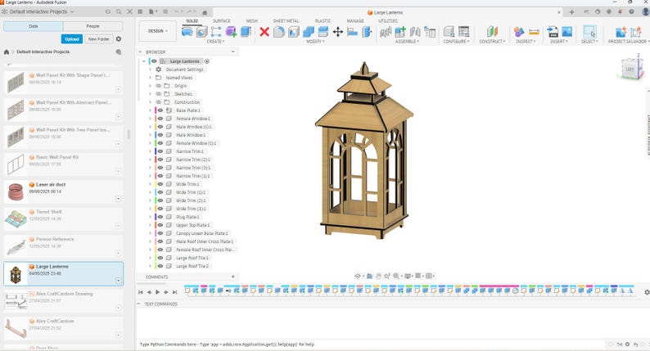Click the Create Form tool icon
This screenshot has width=650, height=351.
[x=231, y=31]
